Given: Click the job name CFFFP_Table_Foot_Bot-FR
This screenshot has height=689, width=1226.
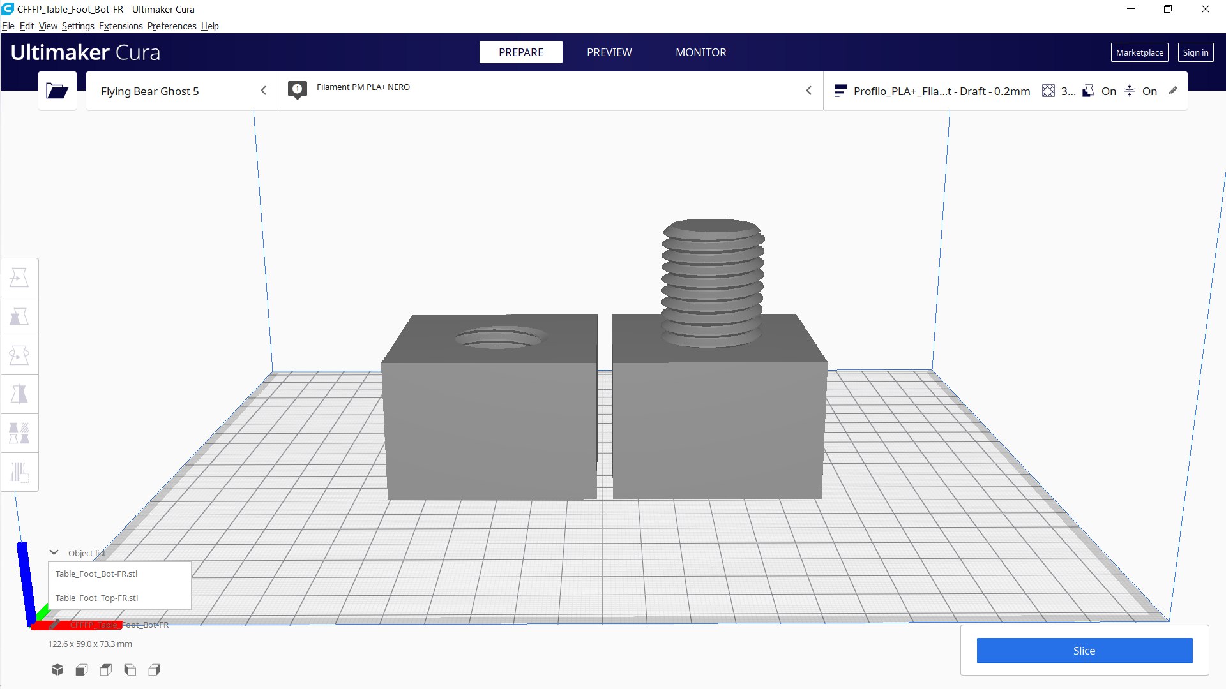Looking at the screenshot, I should point(119,625).
